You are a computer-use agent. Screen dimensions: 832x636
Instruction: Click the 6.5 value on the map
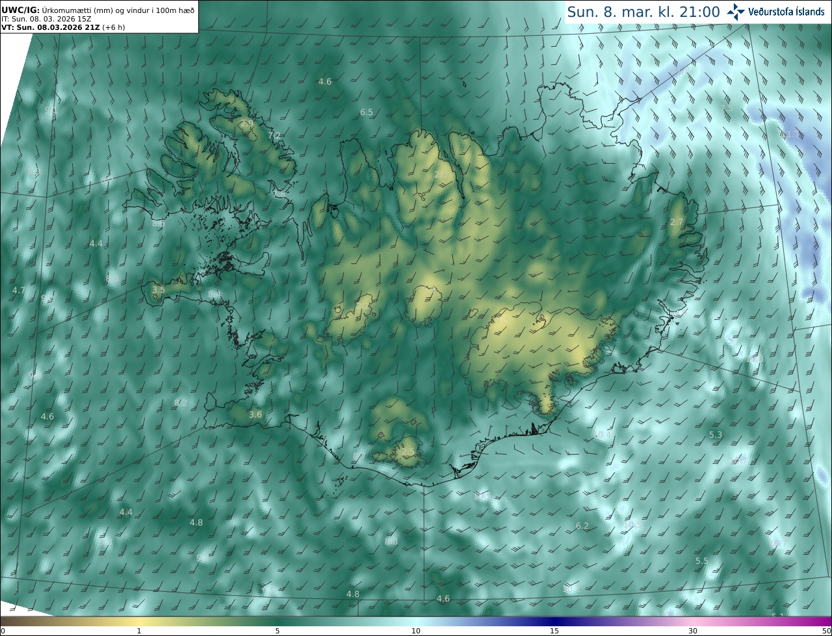pos(367,112)
